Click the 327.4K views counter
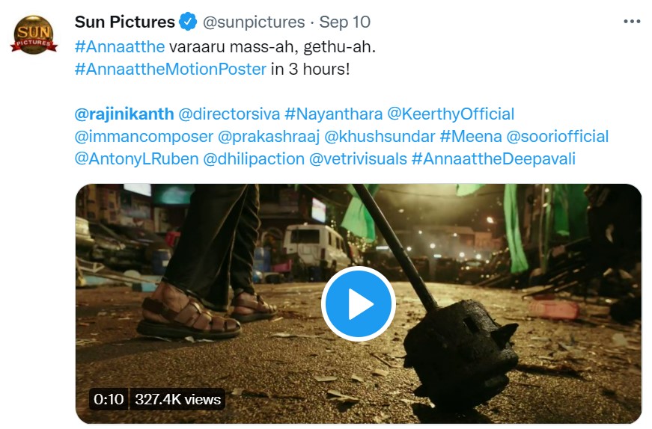The image size is (652, 429). (176, 399)
